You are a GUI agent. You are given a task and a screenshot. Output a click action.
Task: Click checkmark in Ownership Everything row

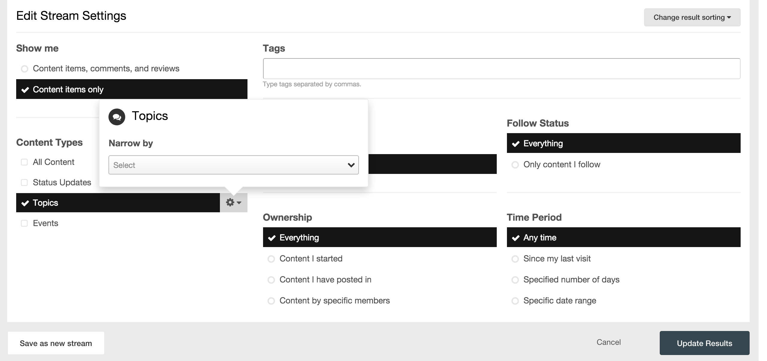pos(271,238)
